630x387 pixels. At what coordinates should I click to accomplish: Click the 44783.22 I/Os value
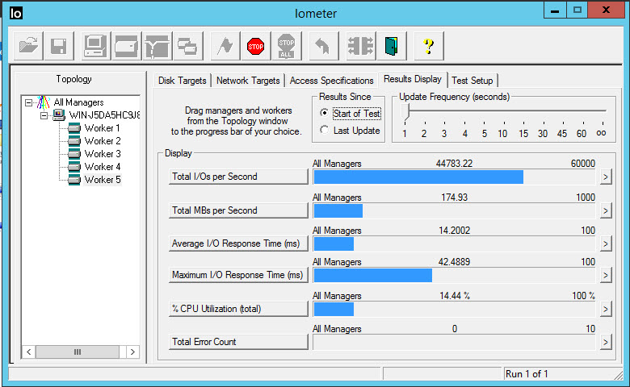[x=454, y=164]
